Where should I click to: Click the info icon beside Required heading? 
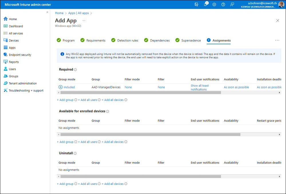click(76, 70)
